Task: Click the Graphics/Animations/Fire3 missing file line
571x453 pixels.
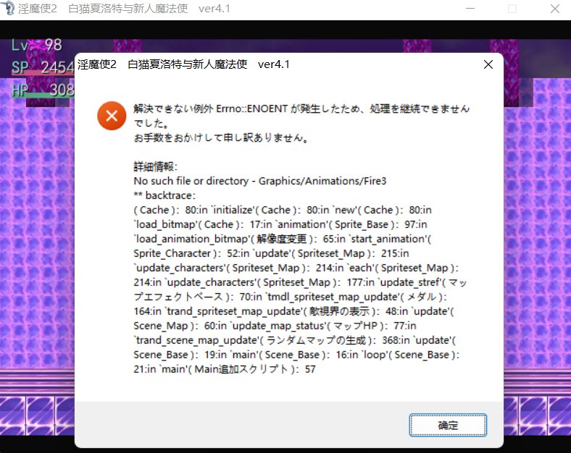Action: [260, 181]
